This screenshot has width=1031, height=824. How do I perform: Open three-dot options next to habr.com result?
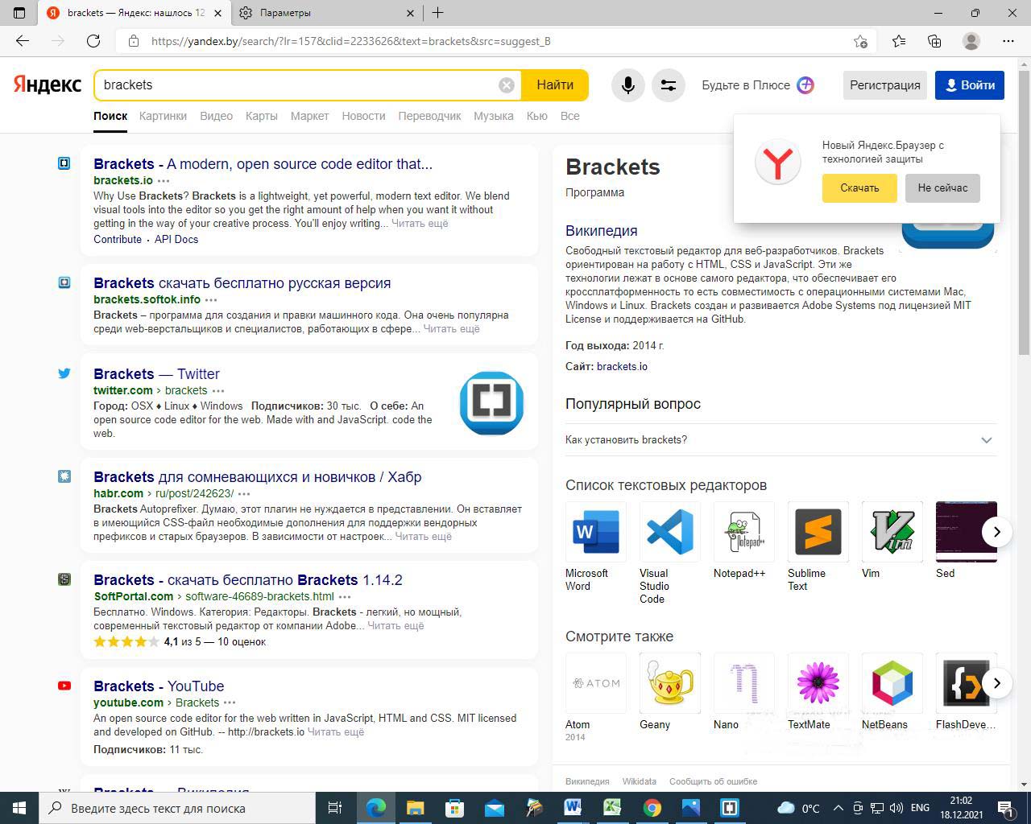pyautogui.click(x=244, y=494)
